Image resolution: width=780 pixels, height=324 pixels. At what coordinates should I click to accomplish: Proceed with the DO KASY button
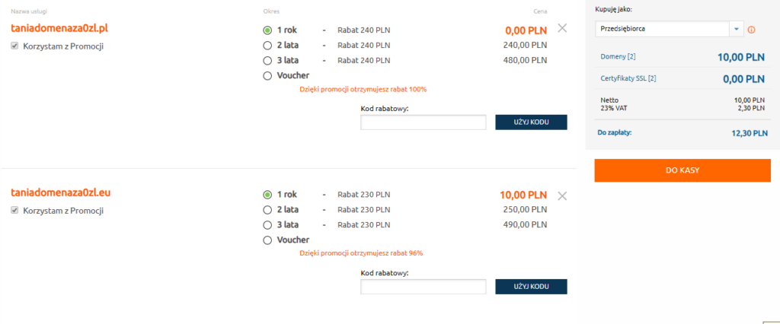[x=682, y=170]
